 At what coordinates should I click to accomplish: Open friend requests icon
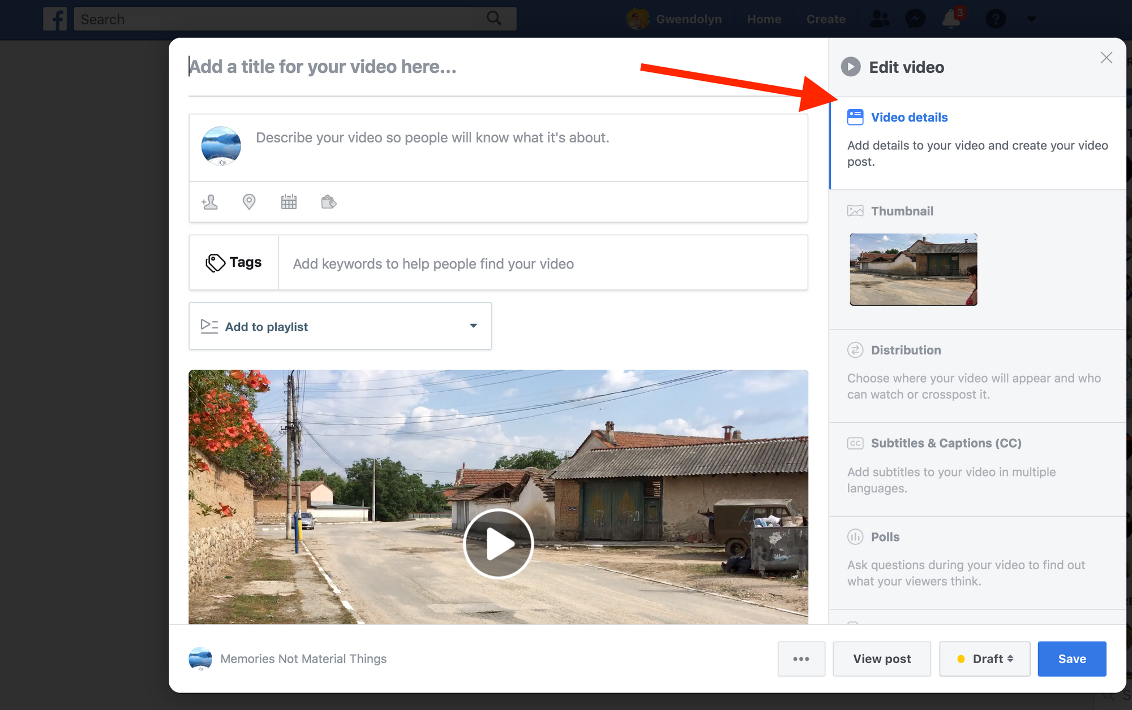(x=879, y=19)
